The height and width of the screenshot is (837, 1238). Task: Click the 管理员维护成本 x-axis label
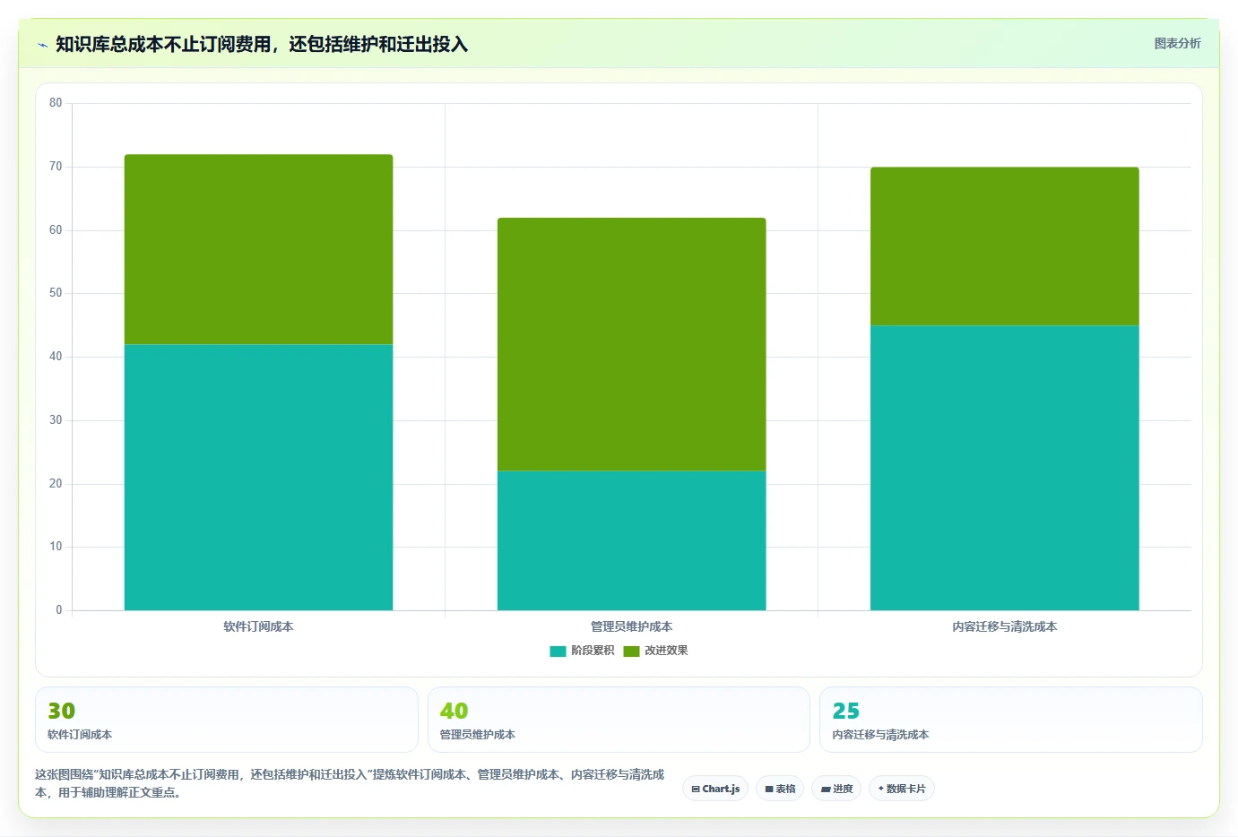pyautogui.click(x=631, y=626)
